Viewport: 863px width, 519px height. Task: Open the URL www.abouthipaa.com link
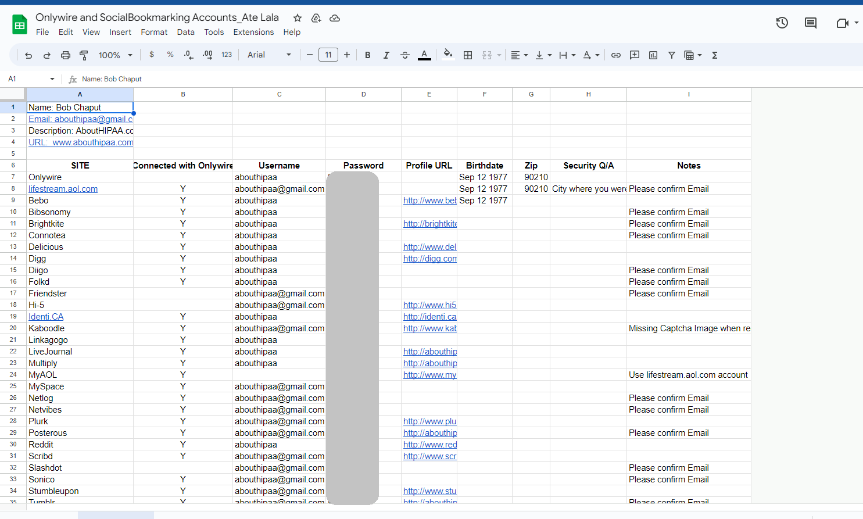pyautogui.click(x=81, y=142)
